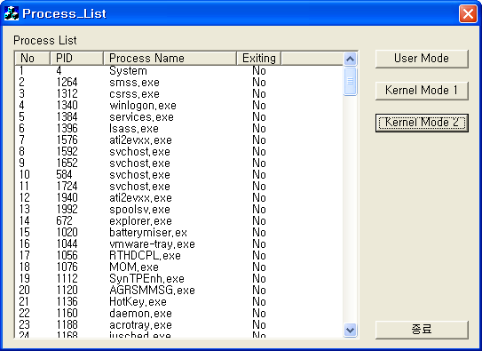Sort by Process Name column header

(170, 58)
